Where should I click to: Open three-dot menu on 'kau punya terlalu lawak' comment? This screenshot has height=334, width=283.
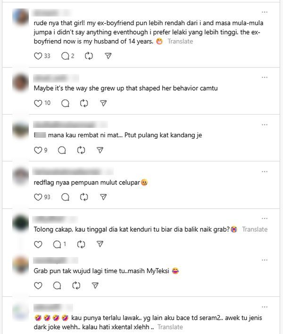click(265, 307)
